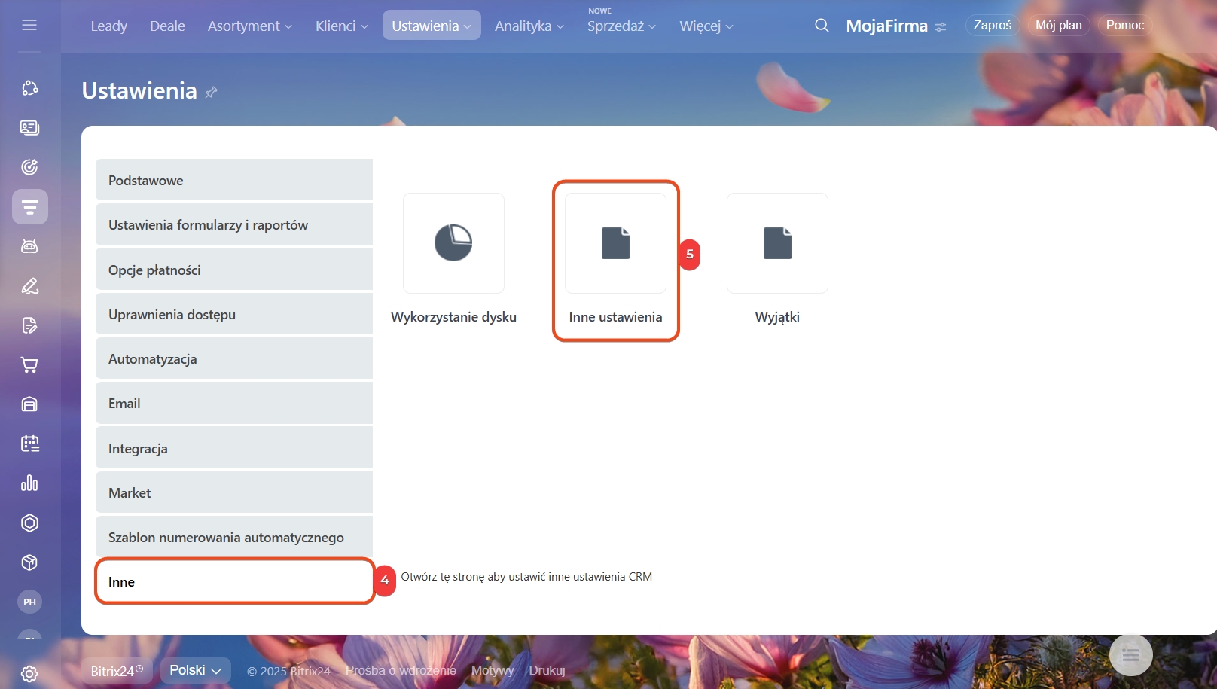This screenshot has height=689, width=1217.
Task: Open the Wykorzystanie dysku pie chart tile
Action: (x=453, y=243)
